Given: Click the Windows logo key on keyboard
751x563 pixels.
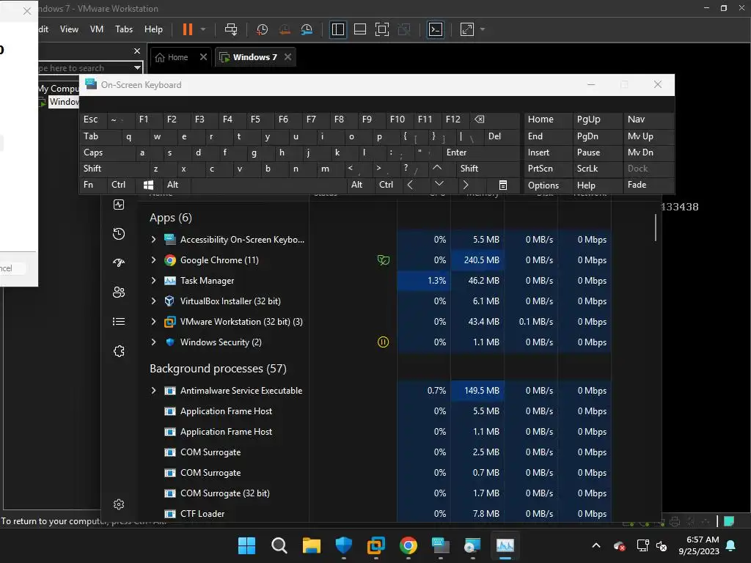Looking at the screenshot, I should [148, 185].
